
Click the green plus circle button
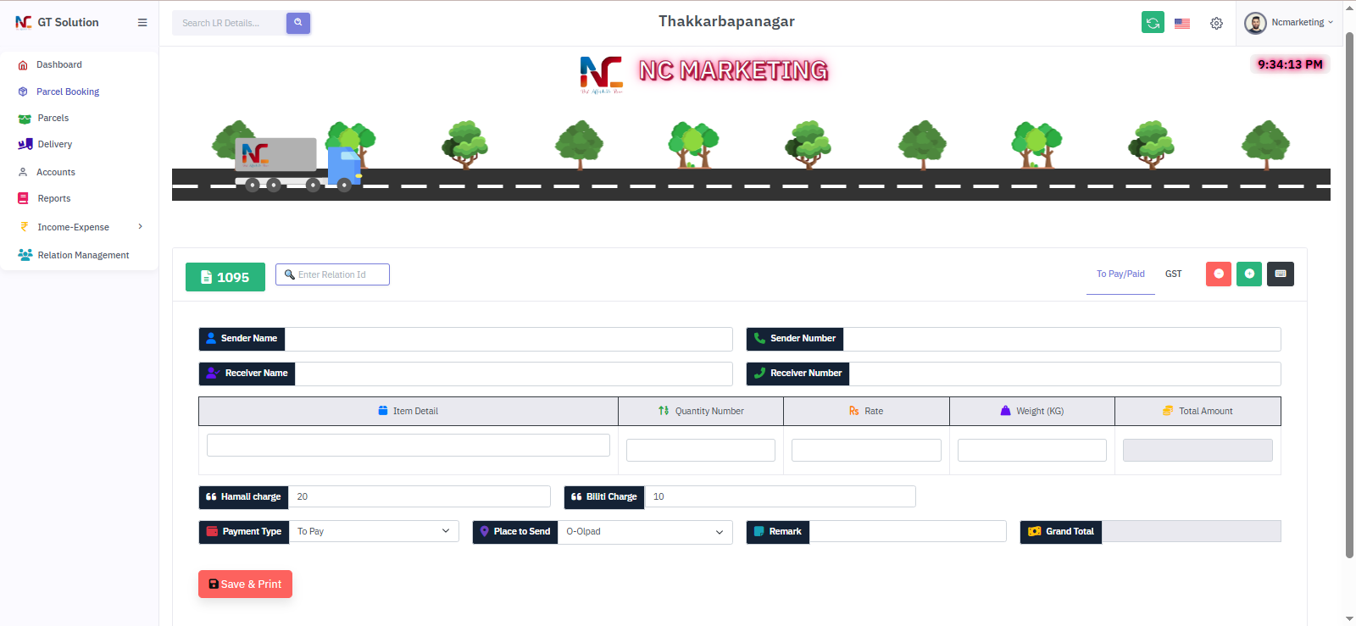click(1249, 274)
